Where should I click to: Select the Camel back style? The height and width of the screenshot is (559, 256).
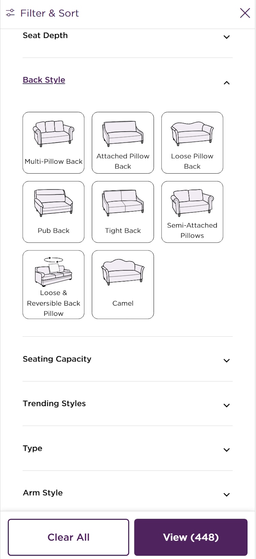point(123,273)
